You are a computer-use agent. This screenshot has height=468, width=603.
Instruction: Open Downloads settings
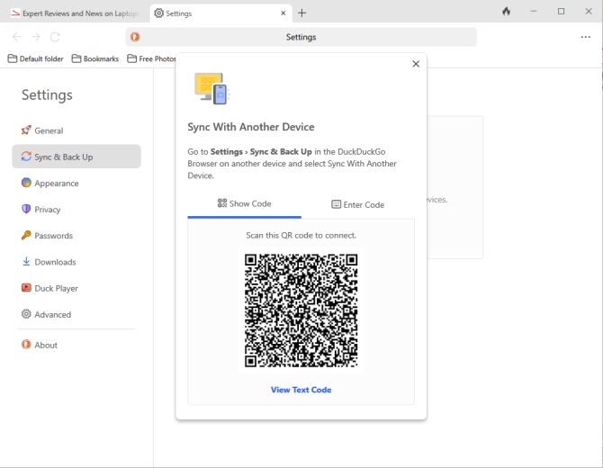tap(55, 262)
